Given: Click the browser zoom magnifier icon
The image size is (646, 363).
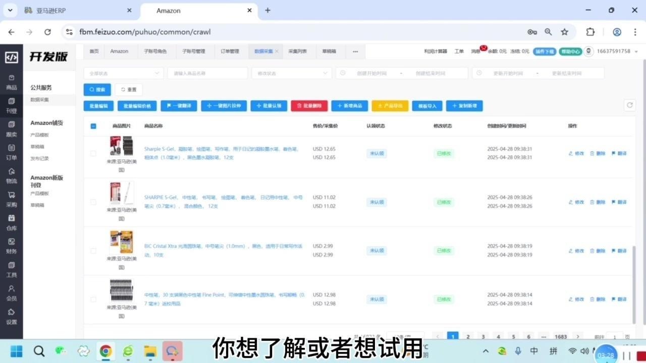Looking at the screenshot, I should tap(548, 32).
